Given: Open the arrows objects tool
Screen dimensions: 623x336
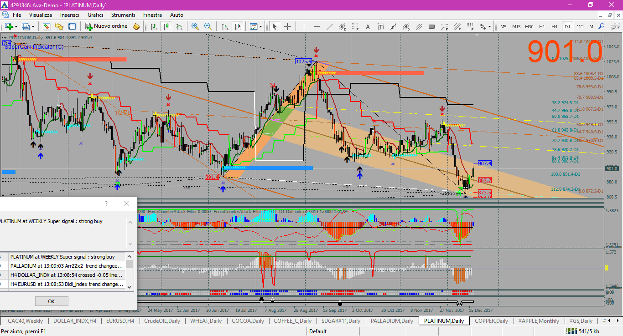Looking at the screenshot, I should [483, 26].
